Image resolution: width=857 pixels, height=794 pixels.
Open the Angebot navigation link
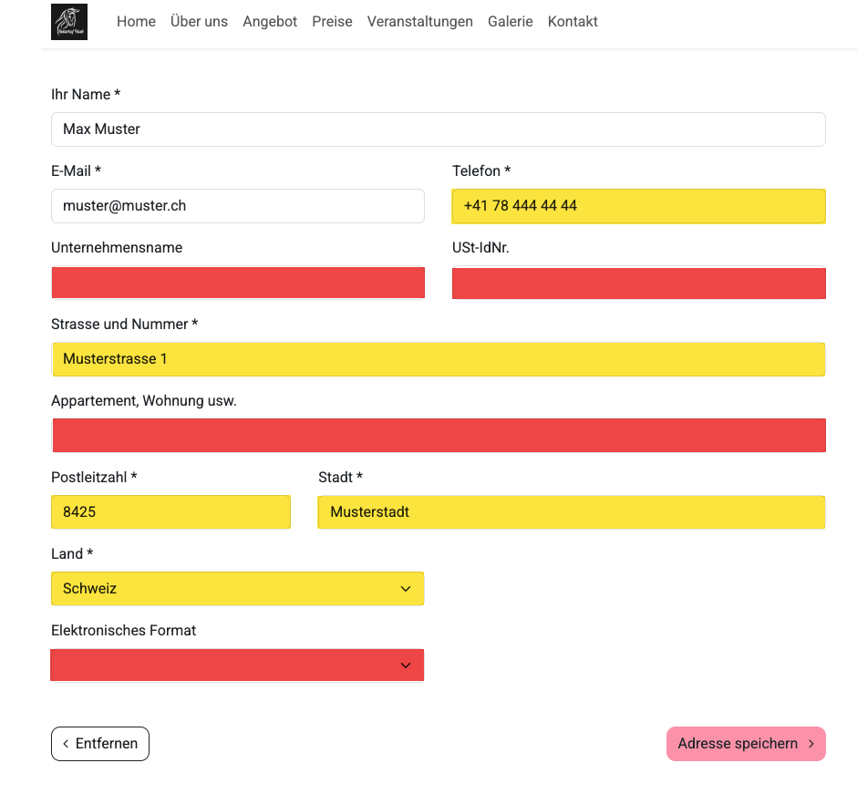click(x=270, y=22)
